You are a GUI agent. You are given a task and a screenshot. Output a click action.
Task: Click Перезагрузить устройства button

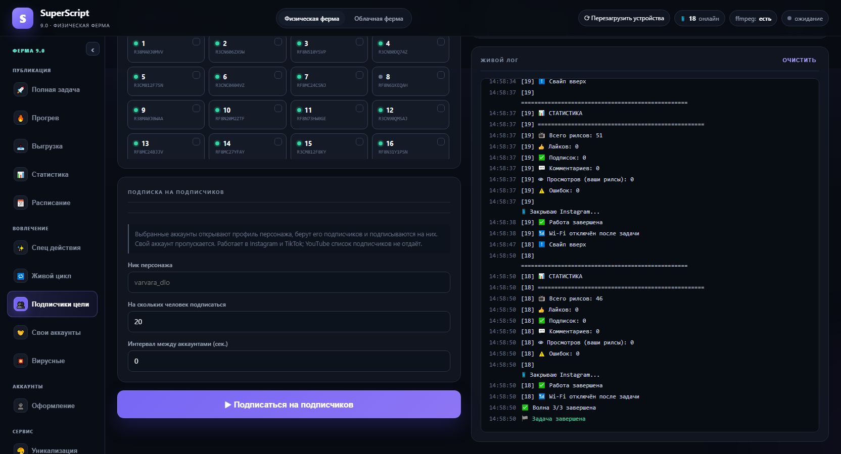[624, 18]
